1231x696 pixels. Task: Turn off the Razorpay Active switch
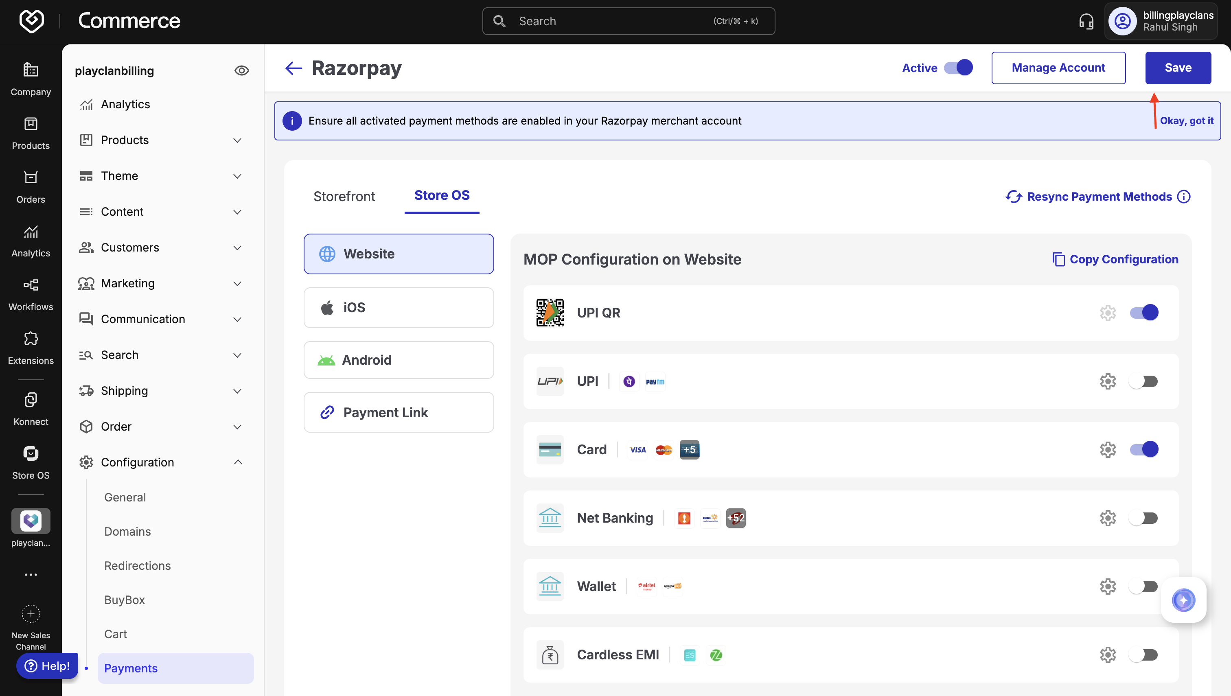(x=958, y=68)
